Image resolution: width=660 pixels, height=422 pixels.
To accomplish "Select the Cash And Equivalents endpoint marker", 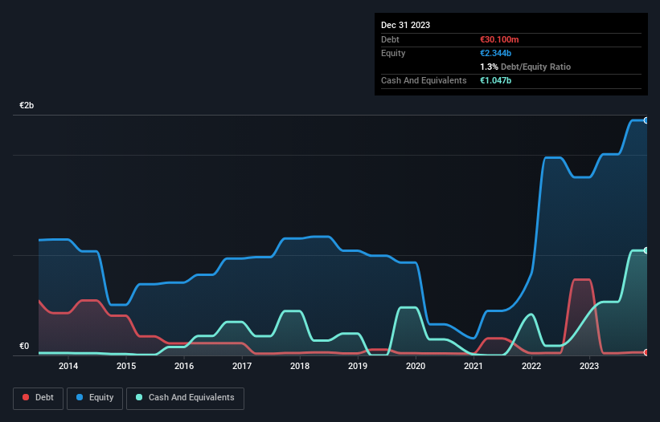I will pyautogui.click(x=646, y=250).
